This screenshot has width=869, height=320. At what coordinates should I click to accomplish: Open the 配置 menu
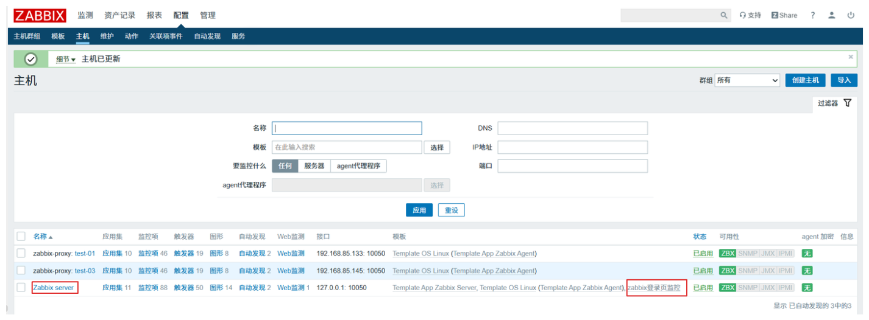click(x=181, y=15)
